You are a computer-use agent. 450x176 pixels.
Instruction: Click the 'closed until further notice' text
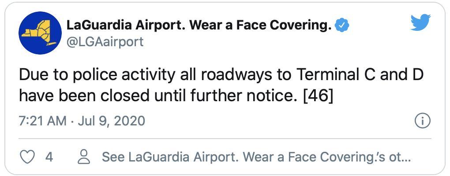(198, 95)
